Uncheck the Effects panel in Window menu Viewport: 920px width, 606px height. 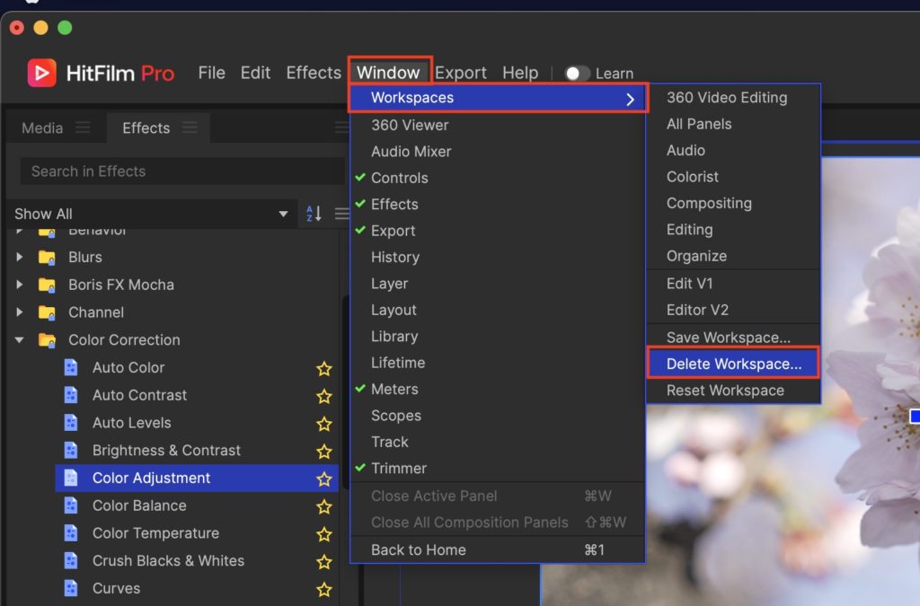tap(498, 204)
